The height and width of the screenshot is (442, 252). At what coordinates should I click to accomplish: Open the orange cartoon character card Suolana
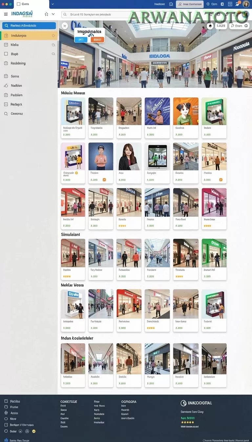click(x=186, y=118)
